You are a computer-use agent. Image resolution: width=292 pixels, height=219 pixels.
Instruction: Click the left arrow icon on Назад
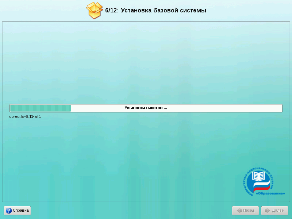tap(239, 211)
